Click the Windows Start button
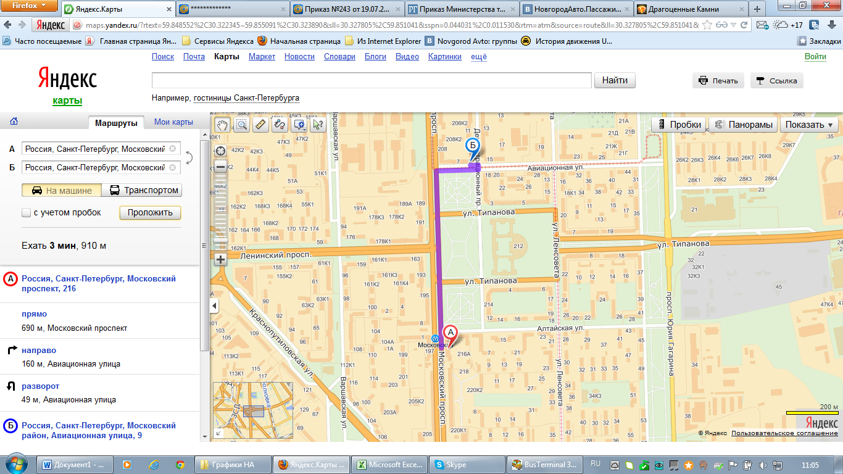Screen dimensions: 843x474 [17, 464]
